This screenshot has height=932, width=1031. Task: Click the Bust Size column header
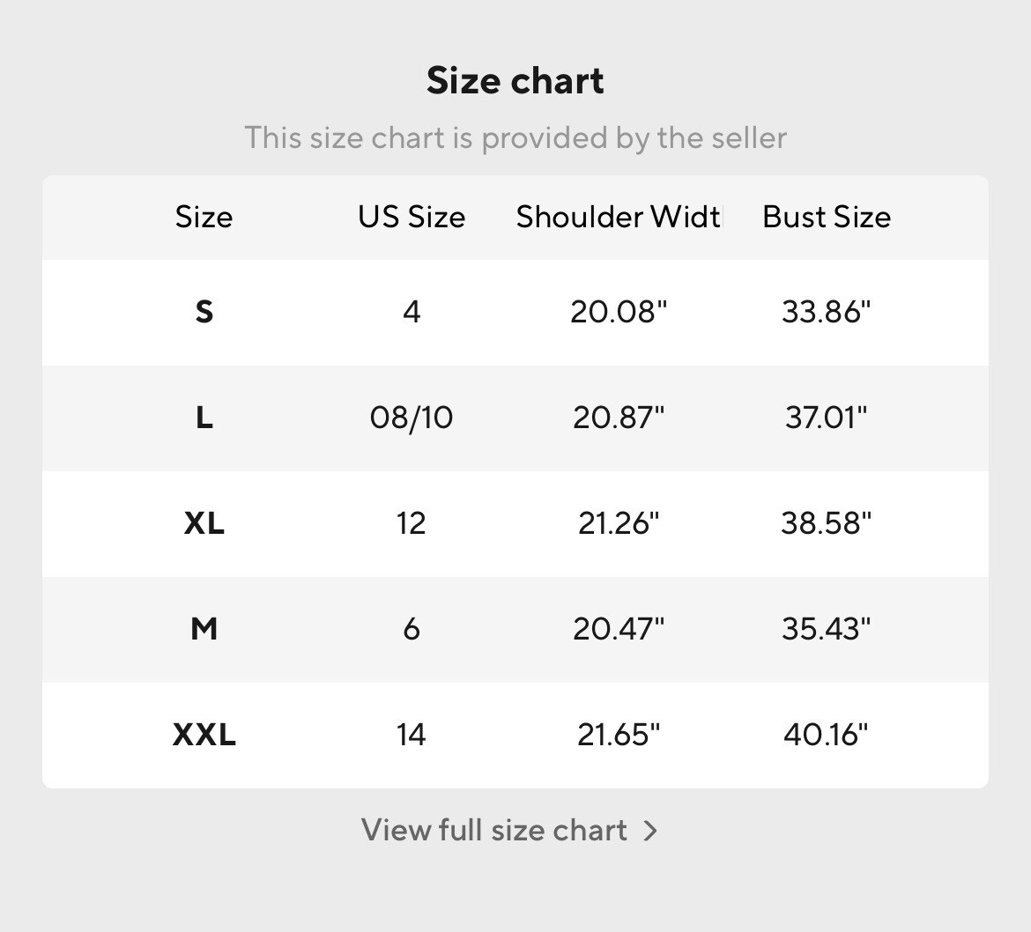pyautogui.click(x=827, y=217)
